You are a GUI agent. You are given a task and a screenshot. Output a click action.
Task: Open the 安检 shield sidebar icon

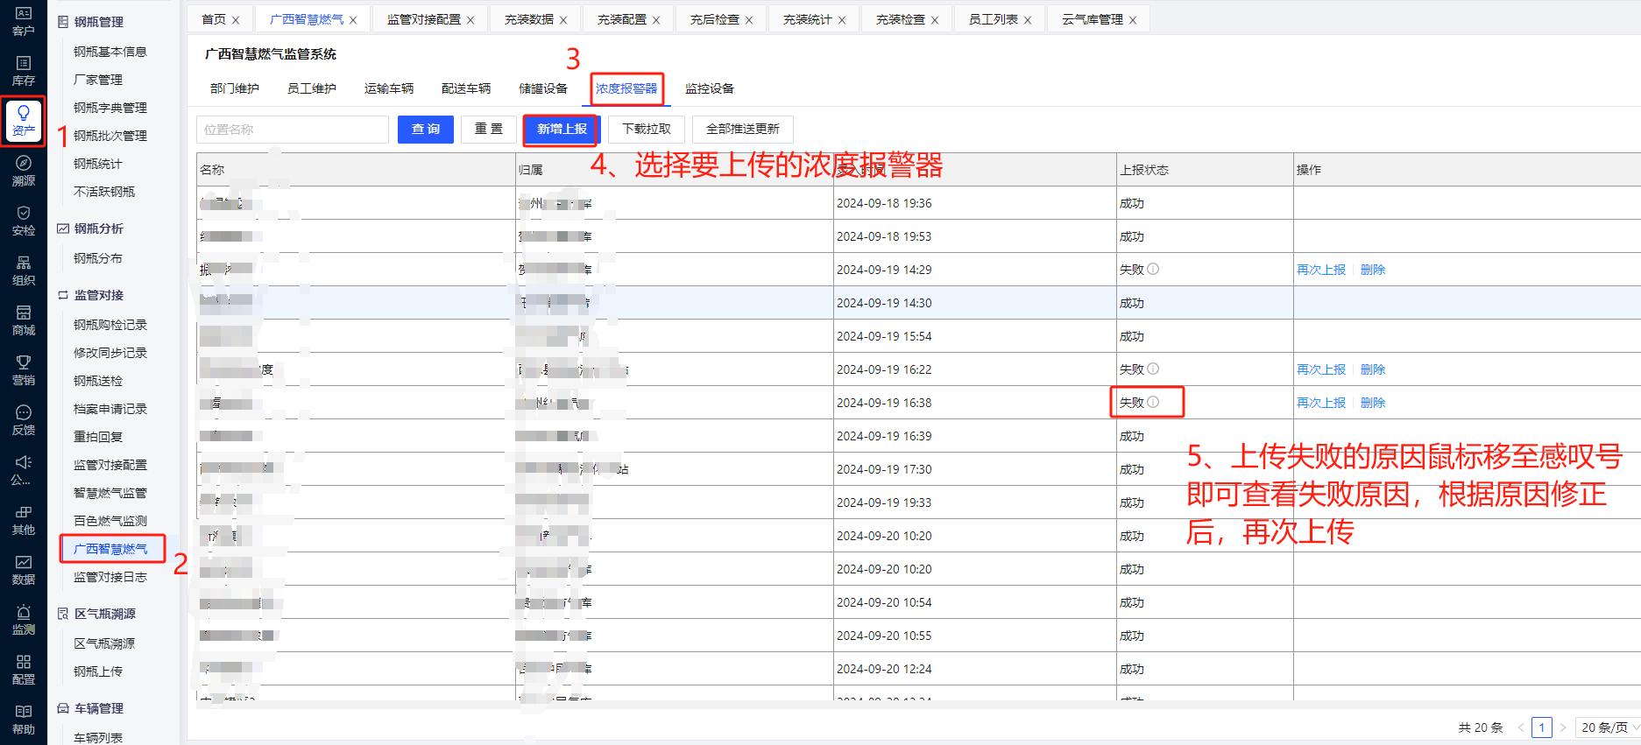coord(24,221)
